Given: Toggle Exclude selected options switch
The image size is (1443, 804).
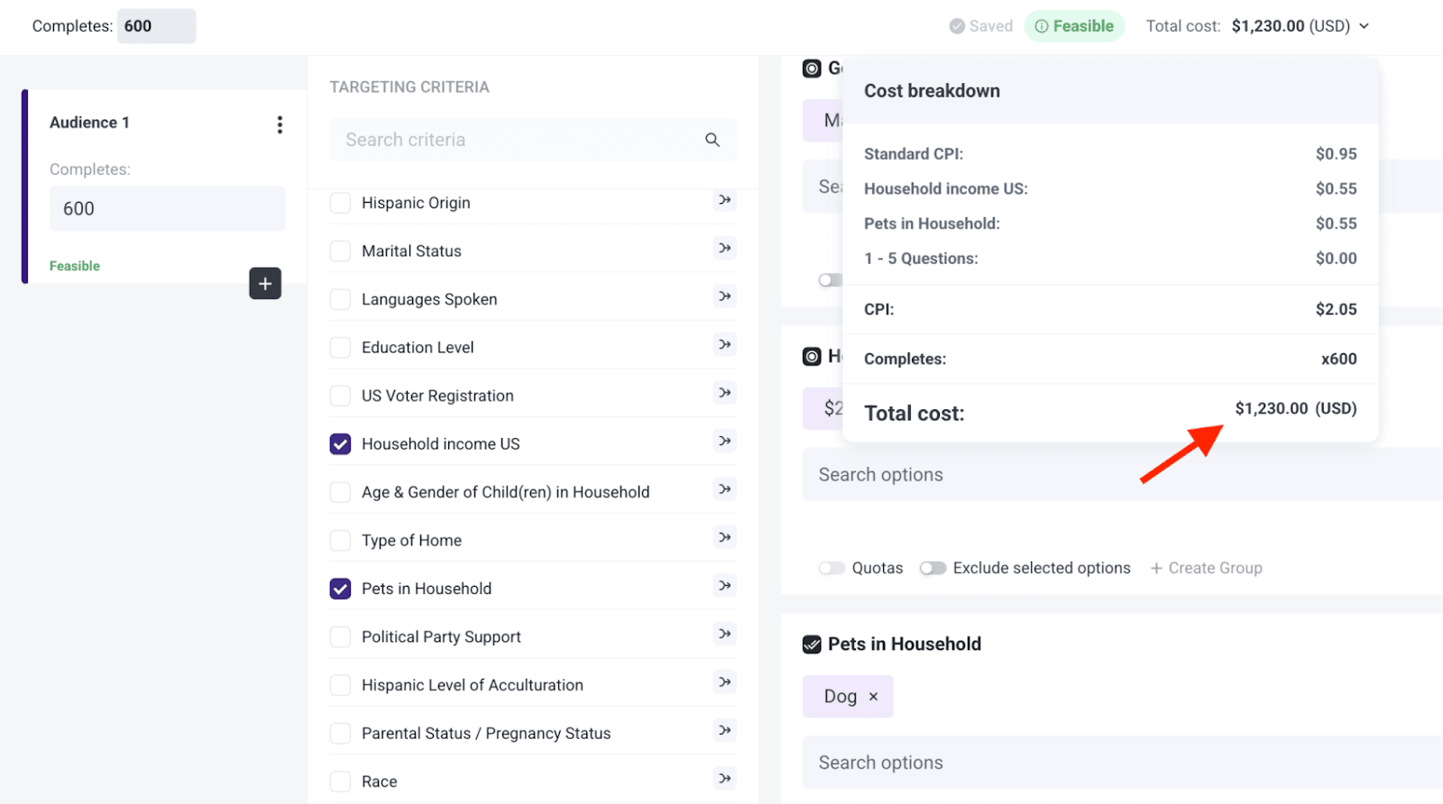Looking at the screenshot, I should pos(933,568).
